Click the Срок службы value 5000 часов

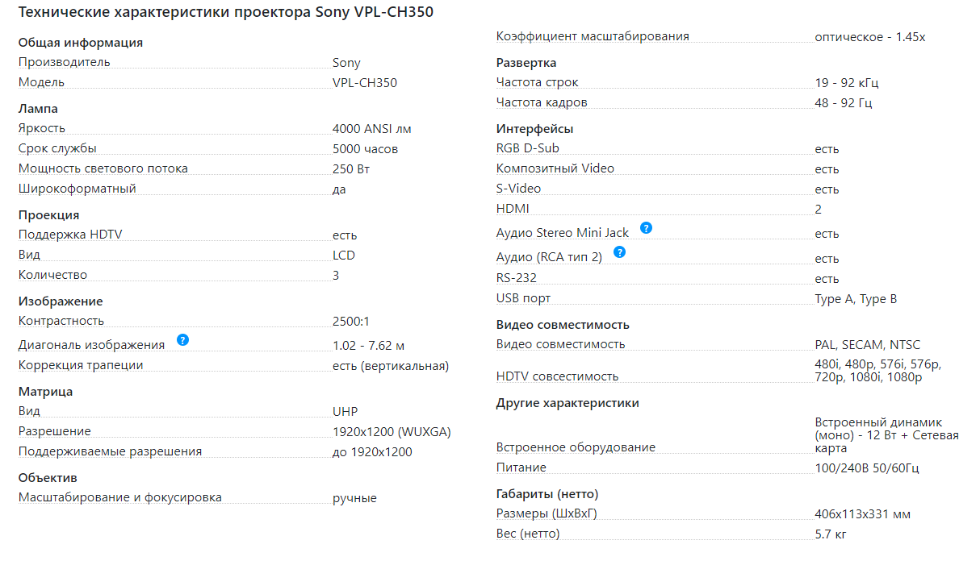(365, 149)
